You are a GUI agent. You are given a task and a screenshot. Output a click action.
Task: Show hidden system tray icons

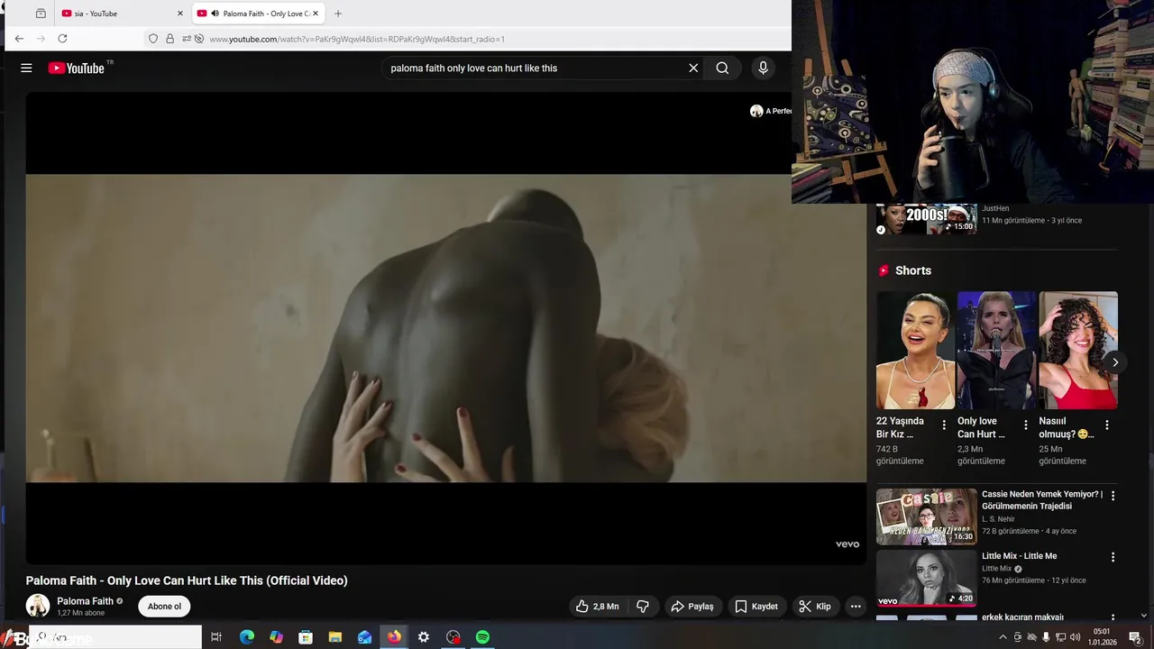click(x=1003, y=637)
